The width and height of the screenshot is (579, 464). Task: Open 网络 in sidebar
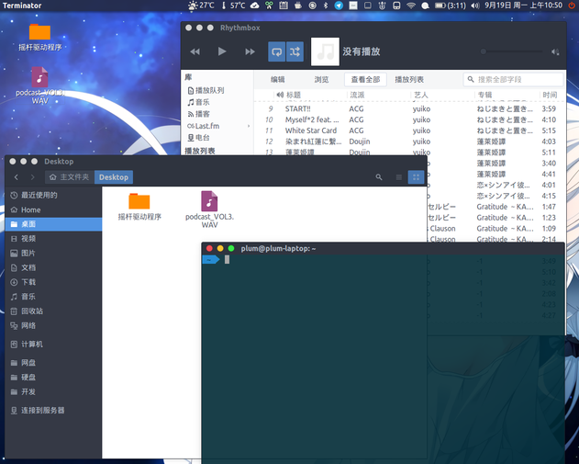53,326
